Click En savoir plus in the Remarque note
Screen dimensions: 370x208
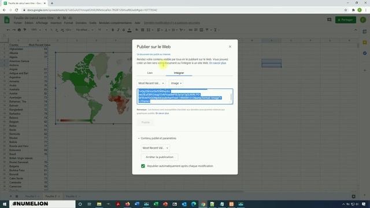click(x=162, y=113)
